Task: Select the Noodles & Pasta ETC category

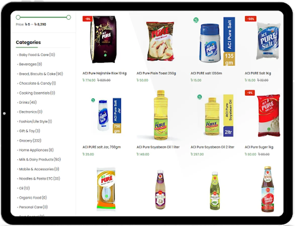Action: point(39,179)
